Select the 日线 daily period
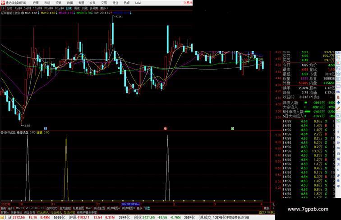This screenshot has height=220, width=341. (x=69, y=8)
